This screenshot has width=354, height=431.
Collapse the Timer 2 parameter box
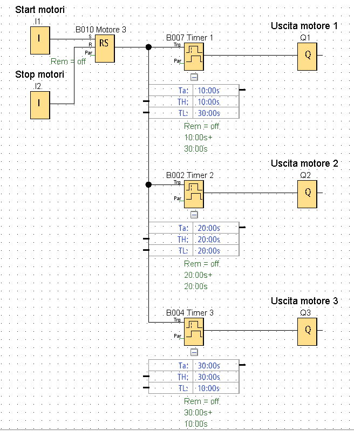[194, 215]
